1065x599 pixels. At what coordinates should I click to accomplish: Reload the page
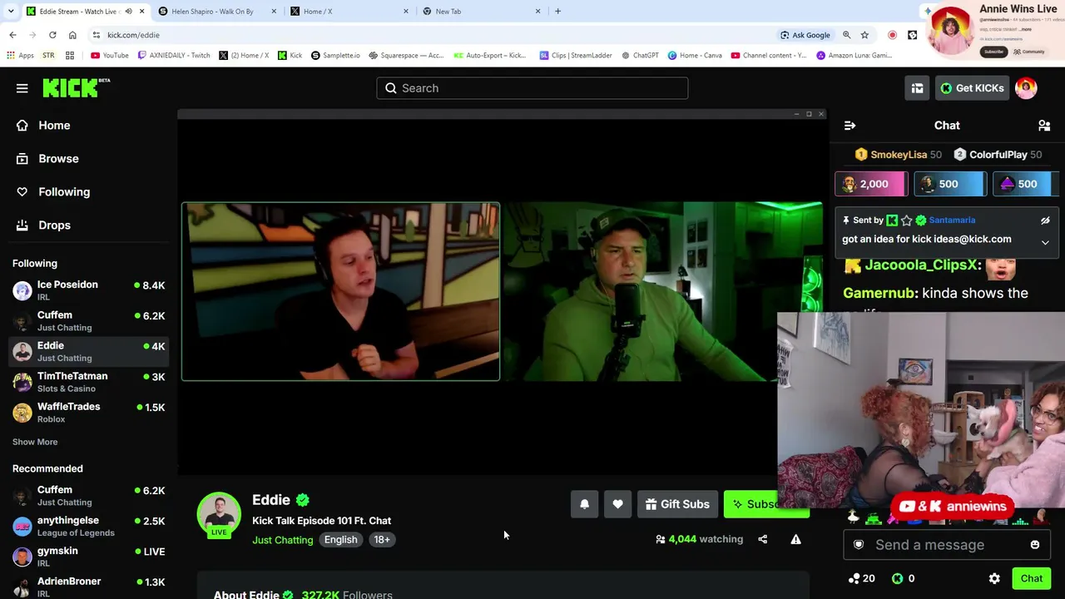52,35
